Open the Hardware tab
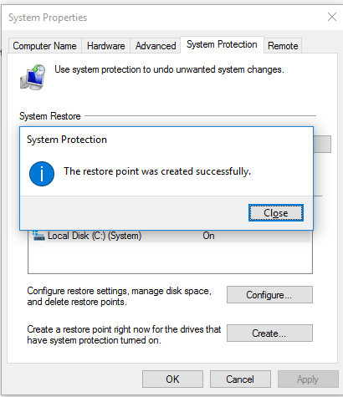The width and height of the screenshot is (343, 397). coord(105,46)
